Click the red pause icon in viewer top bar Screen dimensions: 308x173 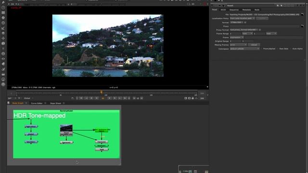pyautogui.click(x=205, y=4)
